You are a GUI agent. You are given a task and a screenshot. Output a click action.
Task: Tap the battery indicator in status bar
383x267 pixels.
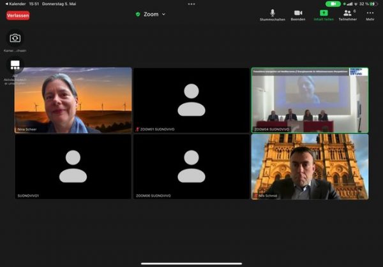373,4
